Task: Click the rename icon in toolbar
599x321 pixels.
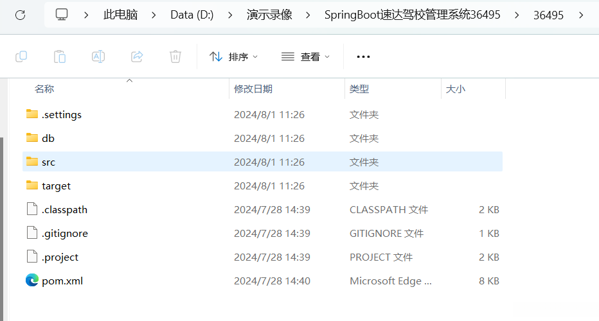Action: point(98,56)
